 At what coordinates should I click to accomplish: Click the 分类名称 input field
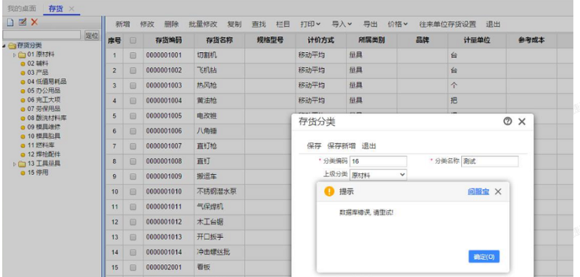coord(490,161)
